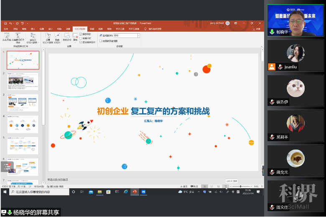
Task: Click the 共享 (Share) button in PowerPoint title area
Action: (x=256, y=29)
